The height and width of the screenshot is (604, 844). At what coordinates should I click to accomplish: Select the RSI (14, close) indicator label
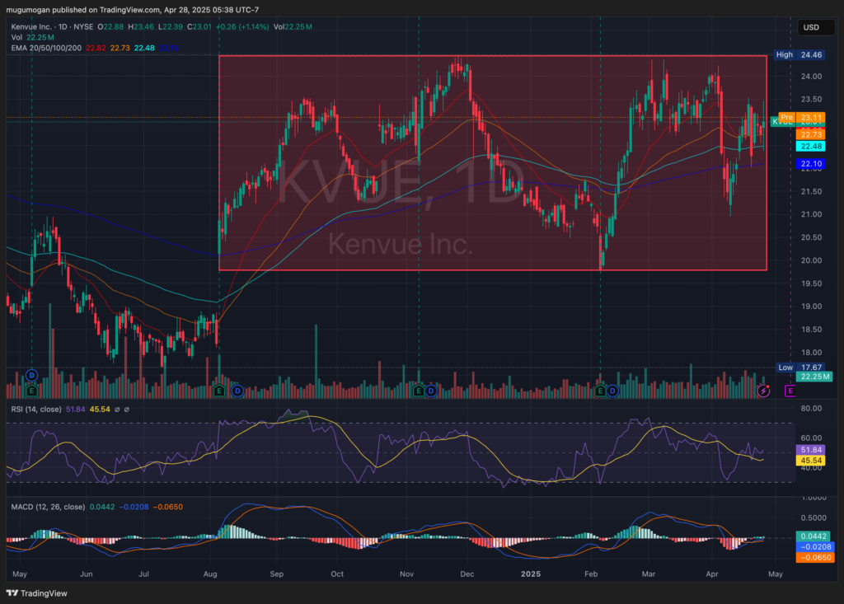click(x=36, y=410)
